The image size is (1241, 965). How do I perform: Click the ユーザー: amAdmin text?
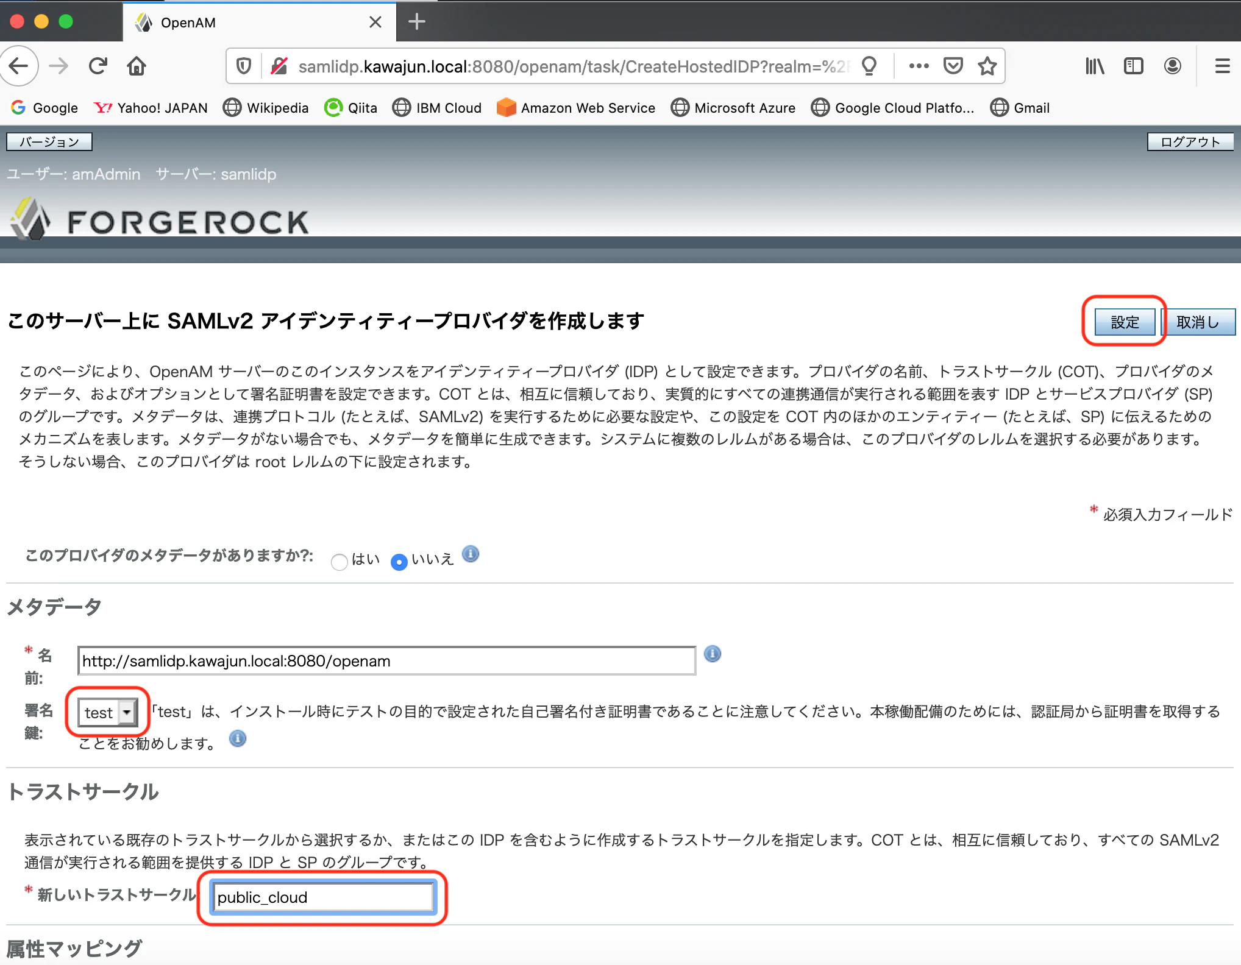click(x=74, y=174)
